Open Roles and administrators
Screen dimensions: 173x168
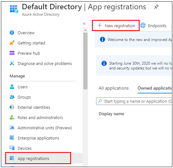coord(36,117)
